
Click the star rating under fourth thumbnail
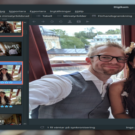(6, 106)
